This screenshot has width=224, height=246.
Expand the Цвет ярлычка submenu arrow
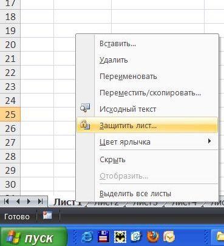click(x=209, y=141)
